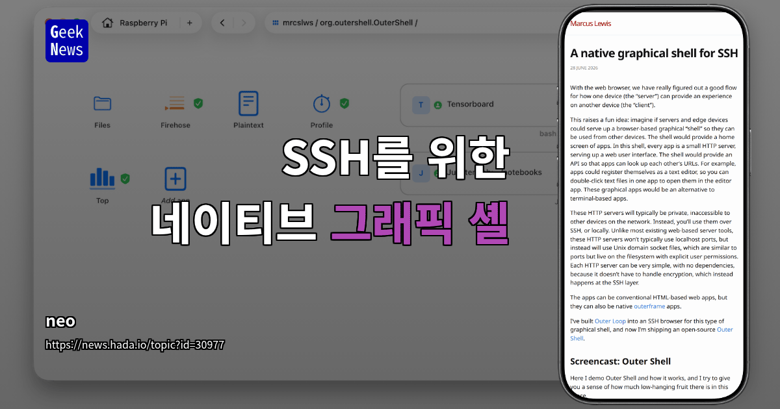Launch the Top bar-chart app icon
Viewport: 780px width, 409px height.
[102, 178]
